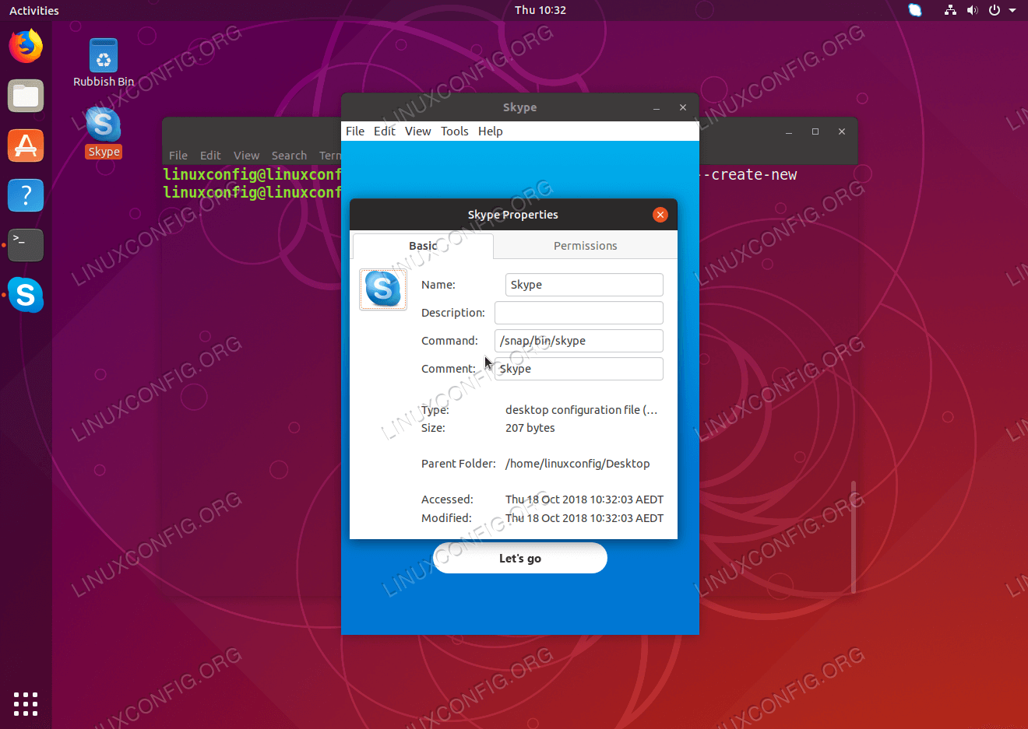Open Activities overview
Screen dimensions: 1028x729
34,10
